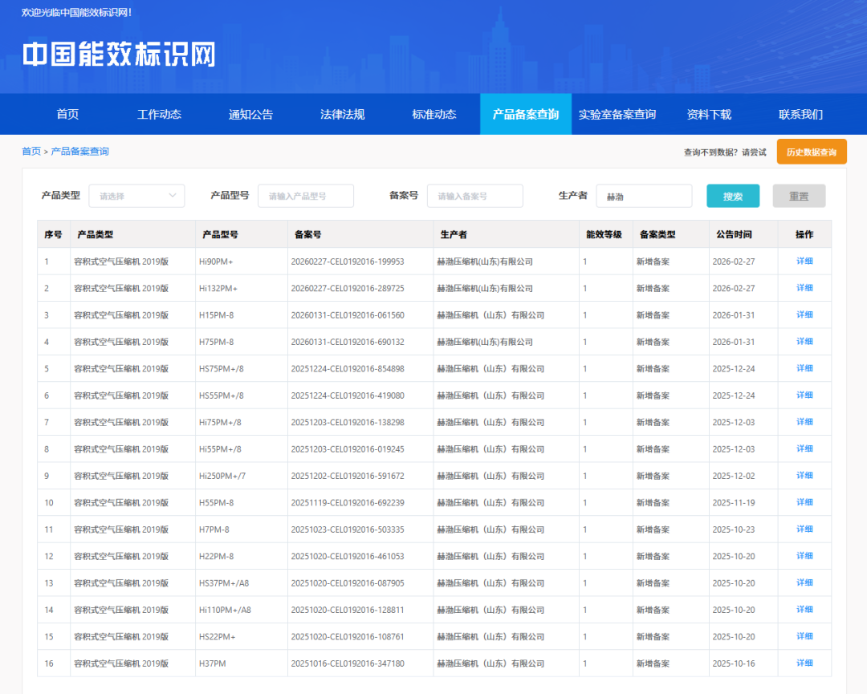This screenshot has height=694, width=867.
Task: Open 详细 for row H22PM-8
Action: click(804, 556)
